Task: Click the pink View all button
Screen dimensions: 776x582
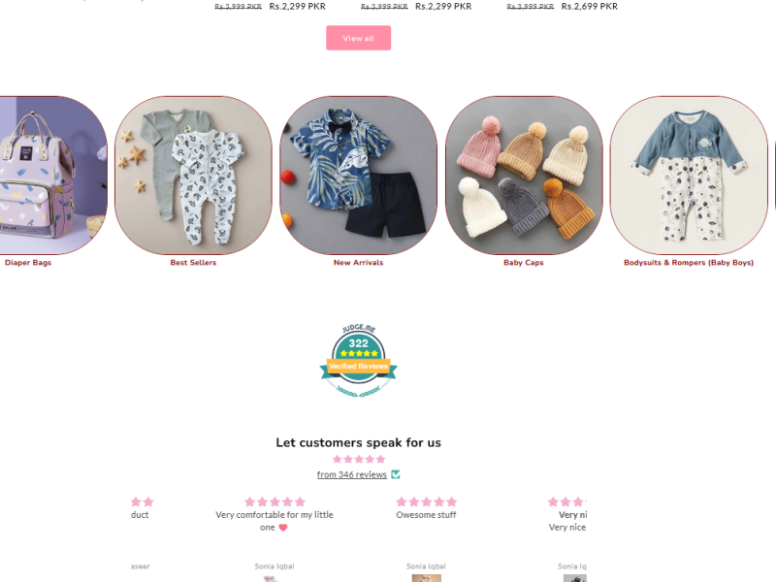Action: 358,38
